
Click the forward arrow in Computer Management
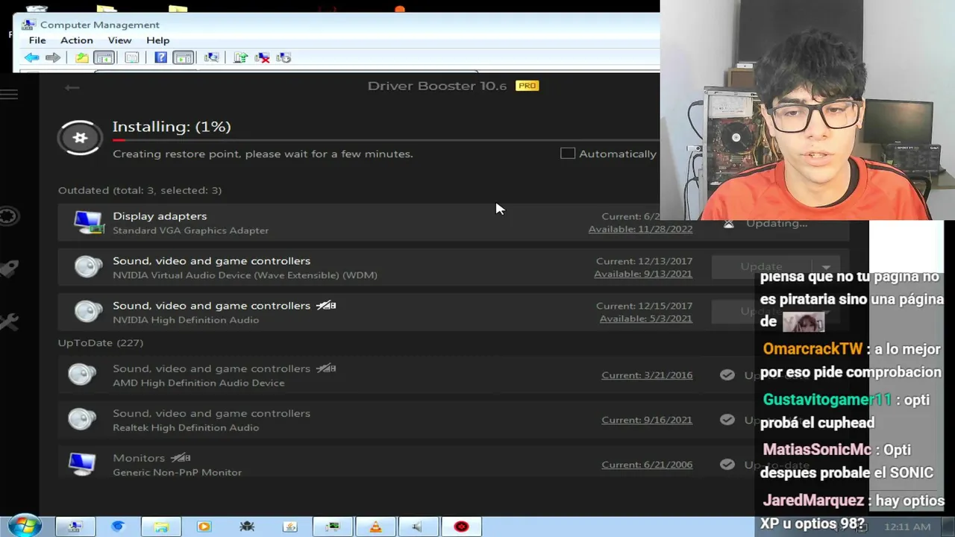[x=52, y=57]
